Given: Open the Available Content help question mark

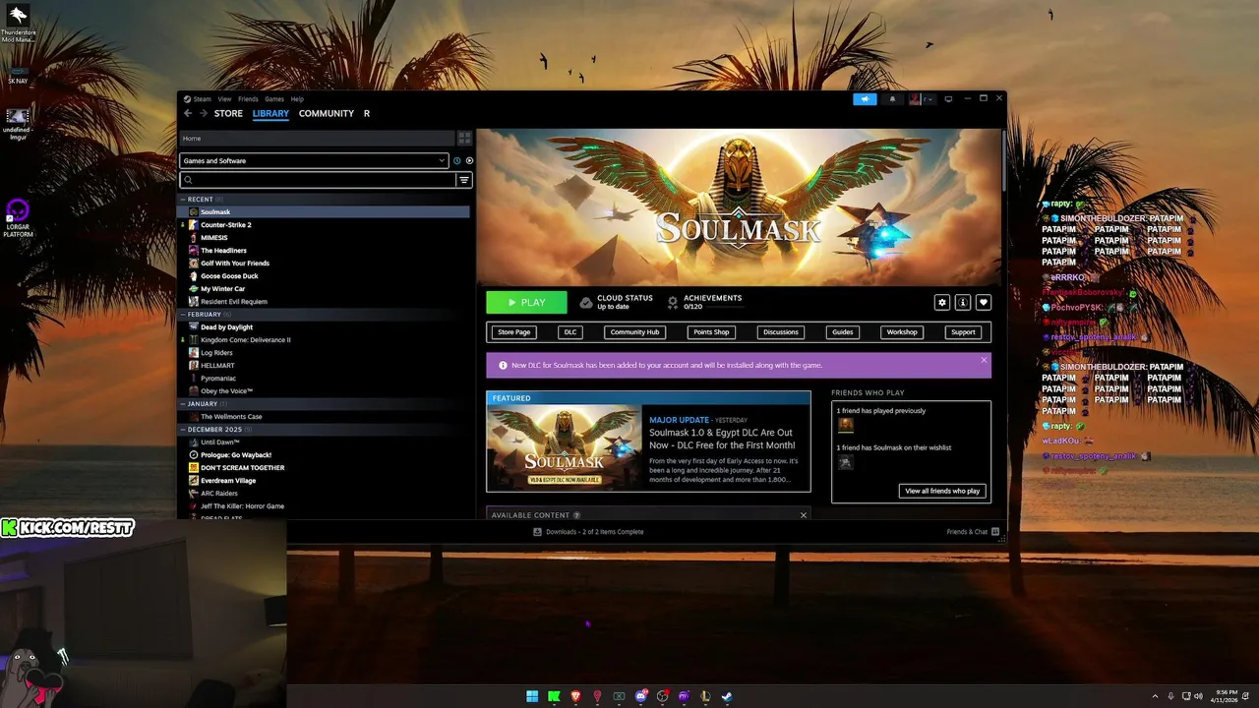Looking at the screenshot, I should click(576, 515).
